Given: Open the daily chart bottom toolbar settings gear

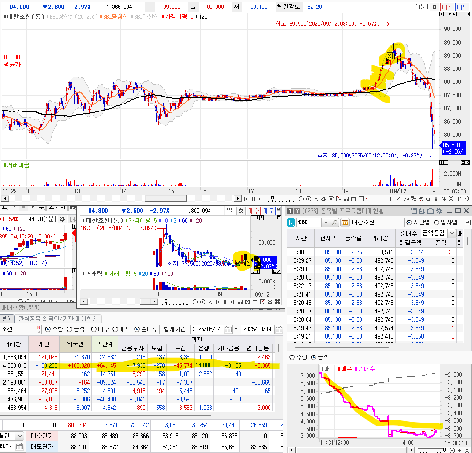Looking at the screenshot, I should click(x=270, y=302).
